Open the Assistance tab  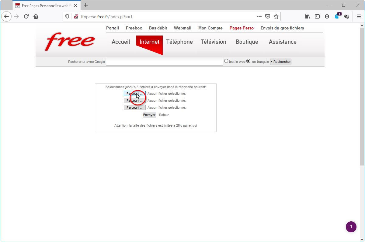pyautogui.click(x=283, y=42)
